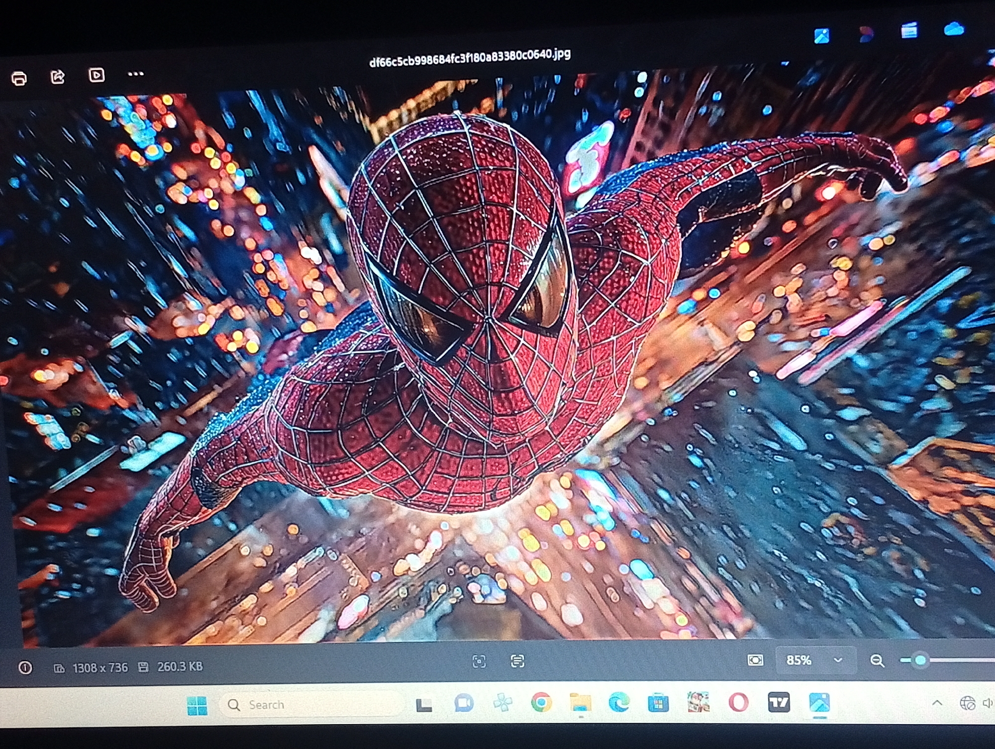Toggle the fit-to-window zoom icon
This screenshot has height=749, width=995.
[x=755, y=660]
